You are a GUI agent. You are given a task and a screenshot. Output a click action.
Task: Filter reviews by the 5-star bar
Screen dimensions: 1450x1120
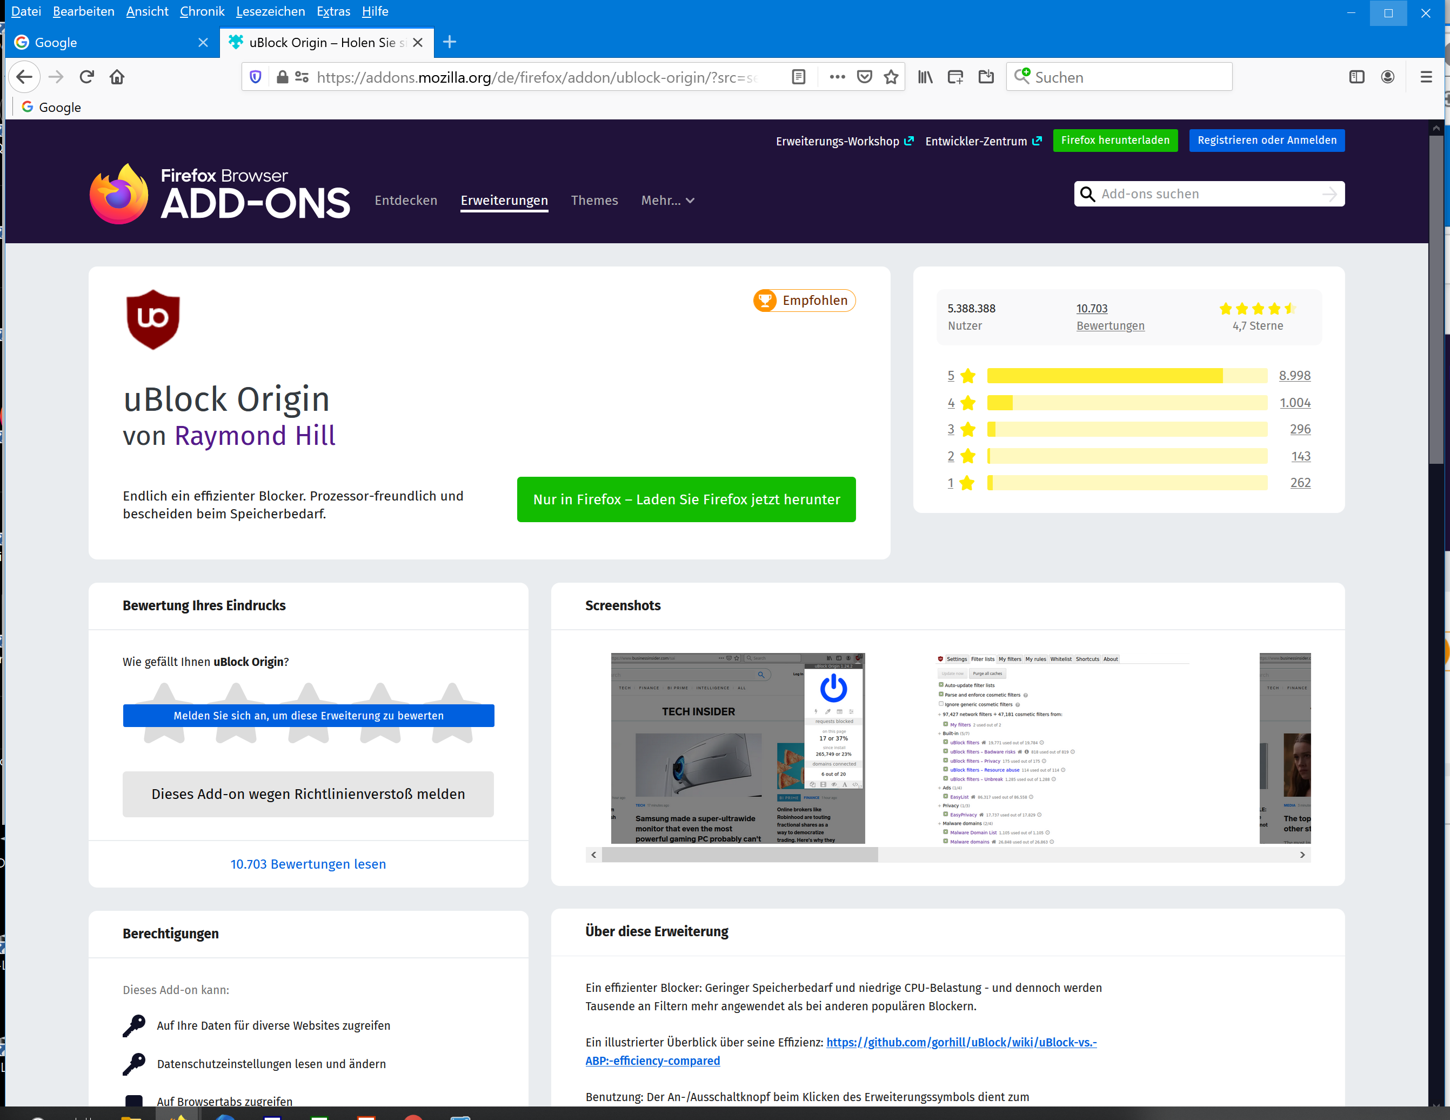(x=1127, y=376)
